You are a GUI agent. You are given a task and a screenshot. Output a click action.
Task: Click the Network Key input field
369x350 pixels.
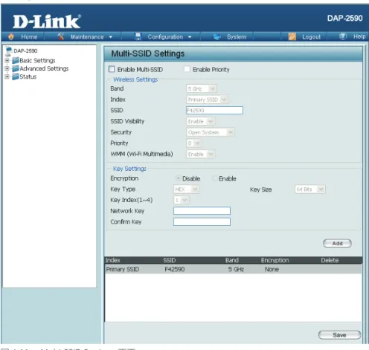click(x=202, y=211)
